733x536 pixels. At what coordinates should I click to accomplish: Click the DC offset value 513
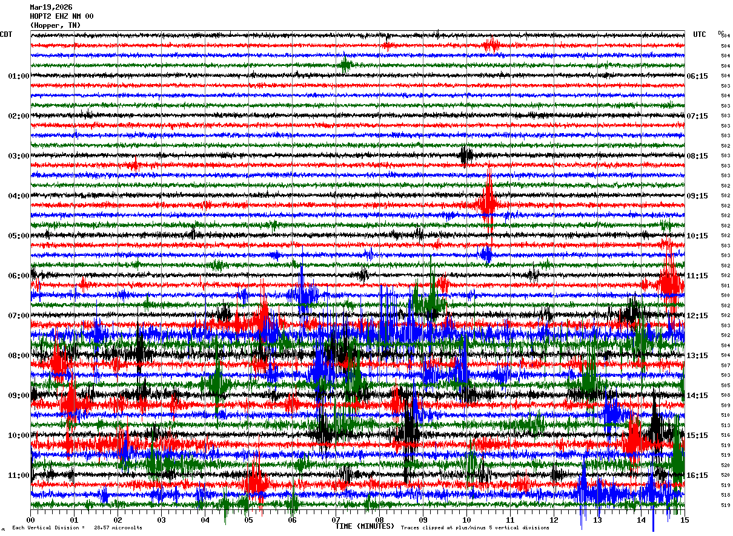pyautogui.click(x=725, y=425)
